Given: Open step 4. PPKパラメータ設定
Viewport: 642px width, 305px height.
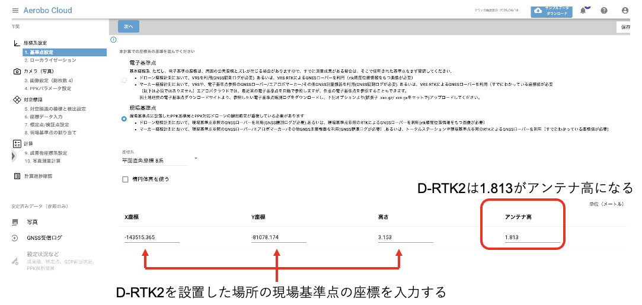Looking at the screenshot, I should click(x=47, y=88).
